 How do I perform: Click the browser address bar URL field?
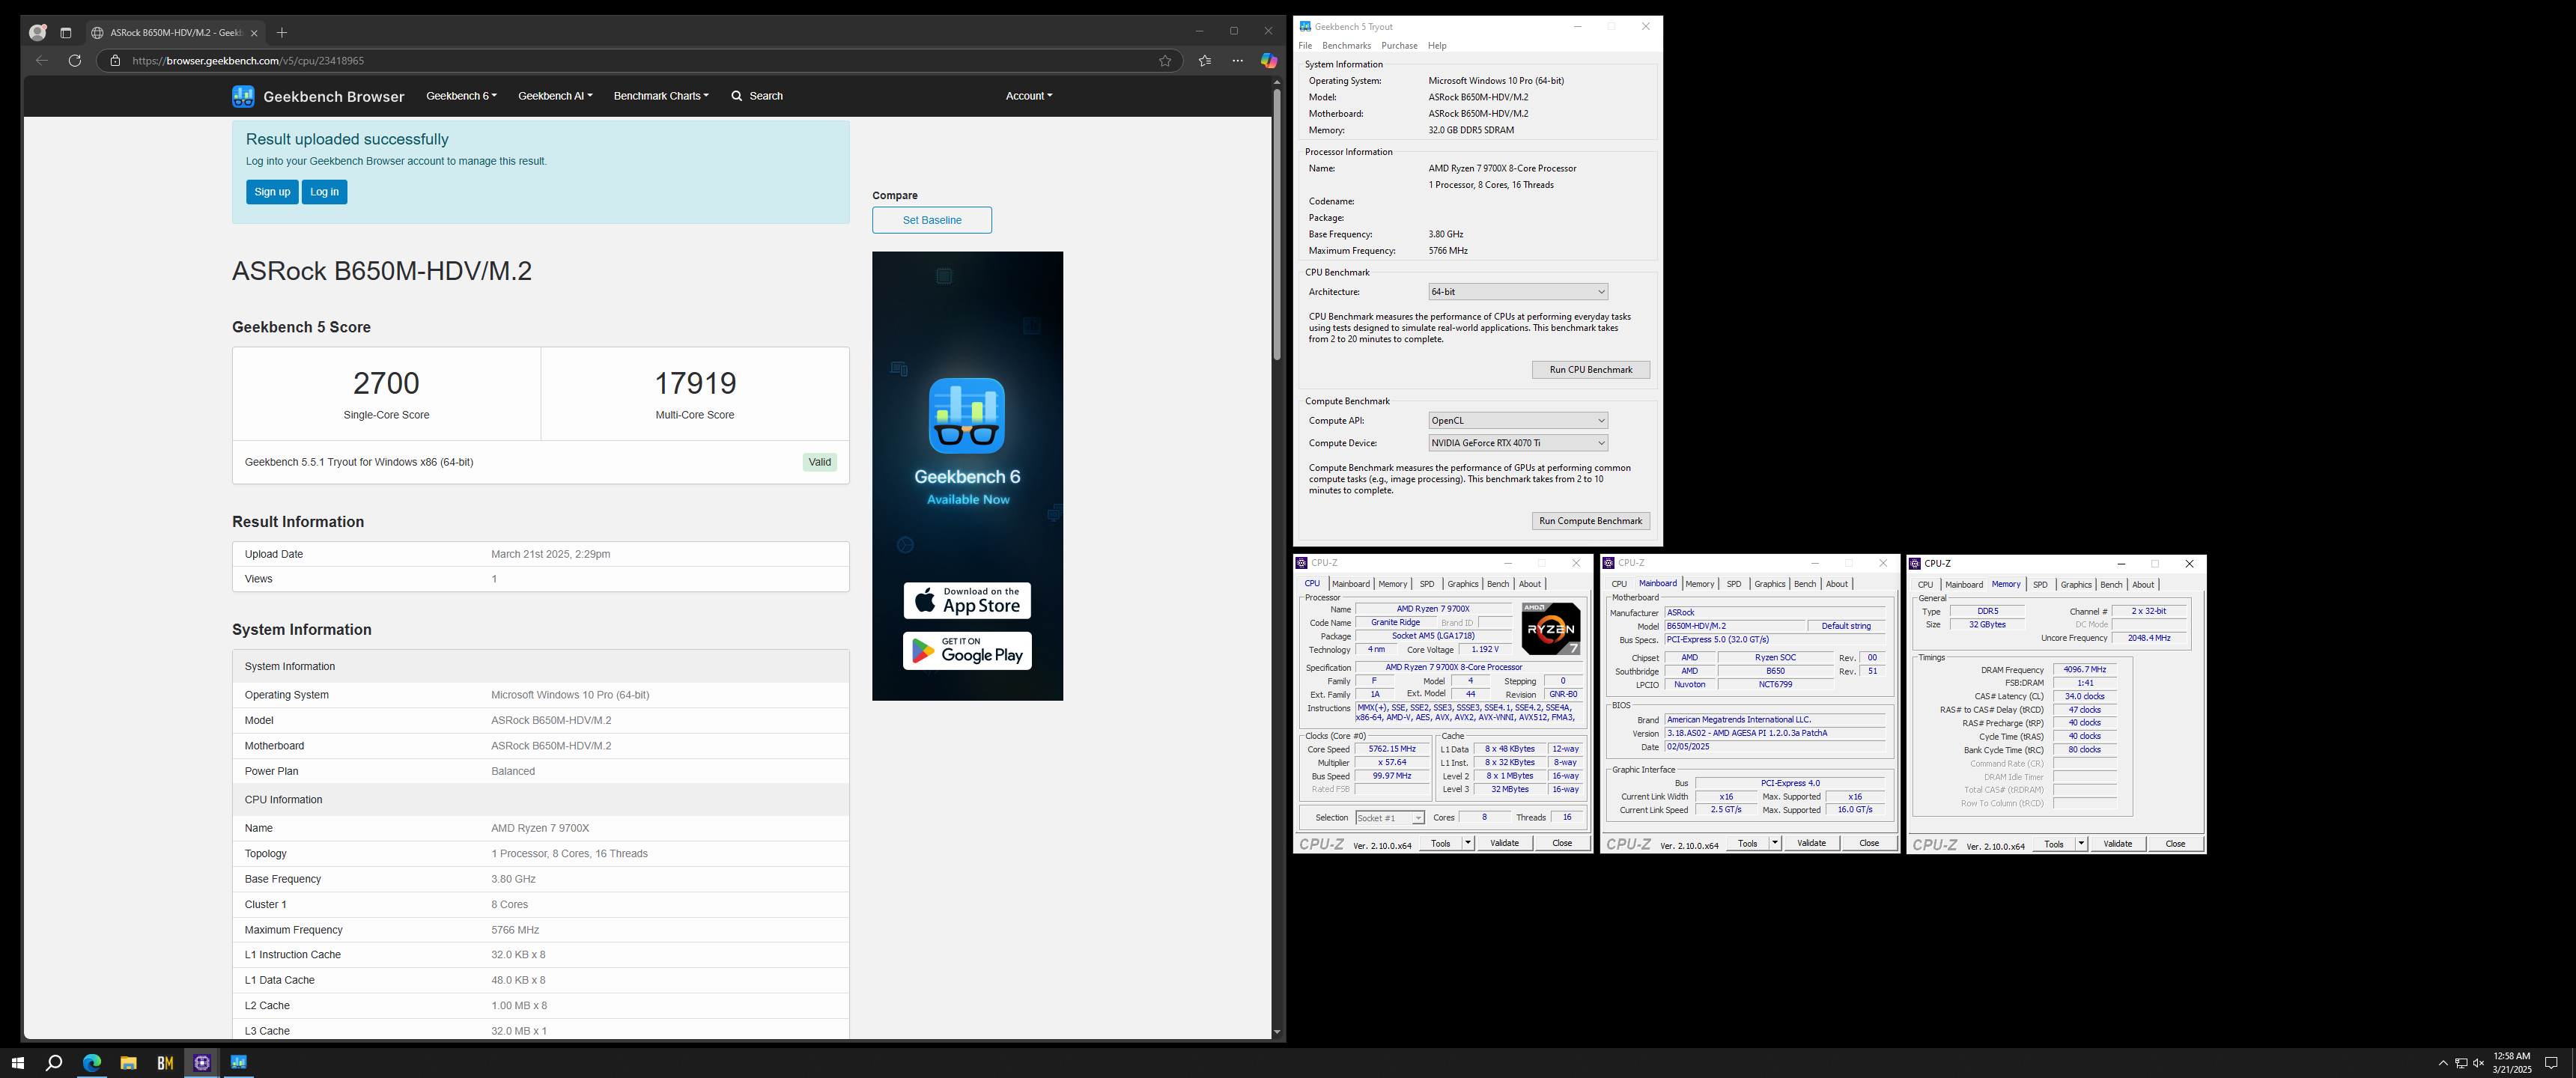click(x=640, y=61)
